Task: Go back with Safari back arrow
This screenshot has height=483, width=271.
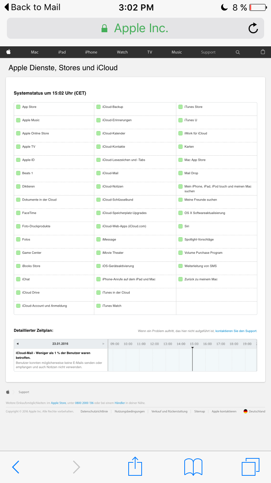Action: [x=16, y=467]
